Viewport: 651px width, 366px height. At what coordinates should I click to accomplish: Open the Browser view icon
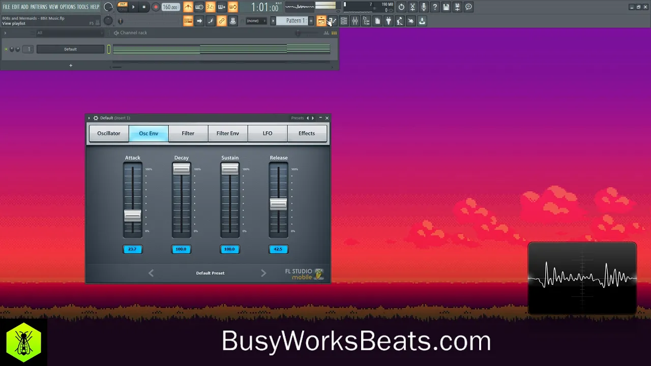[x=366, y=21]
